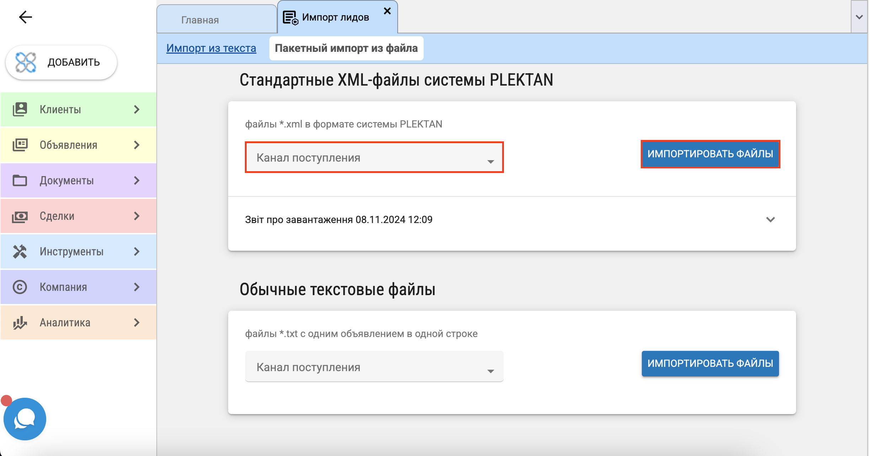
Task: Click the ДОБАВИТЬ logo icon
Action: [x=26, y=63]
